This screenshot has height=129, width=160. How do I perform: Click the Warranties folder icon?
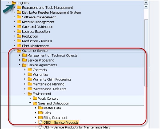(x=30, y=75)
